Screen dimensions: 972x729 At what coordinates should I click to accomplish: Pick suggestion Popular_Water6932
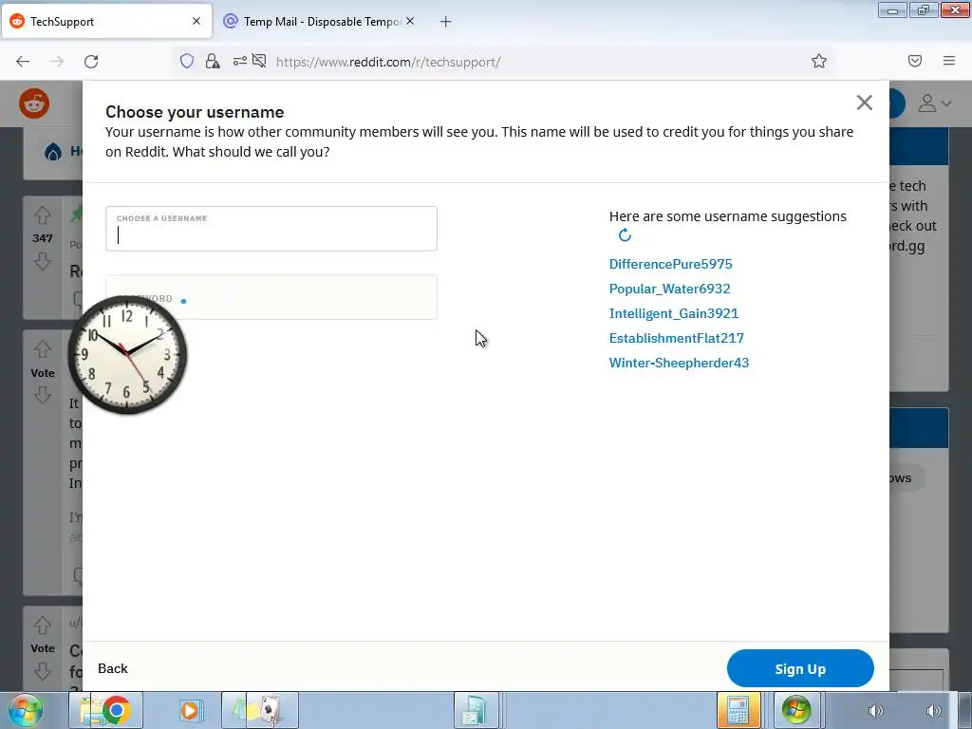(669, 289)
